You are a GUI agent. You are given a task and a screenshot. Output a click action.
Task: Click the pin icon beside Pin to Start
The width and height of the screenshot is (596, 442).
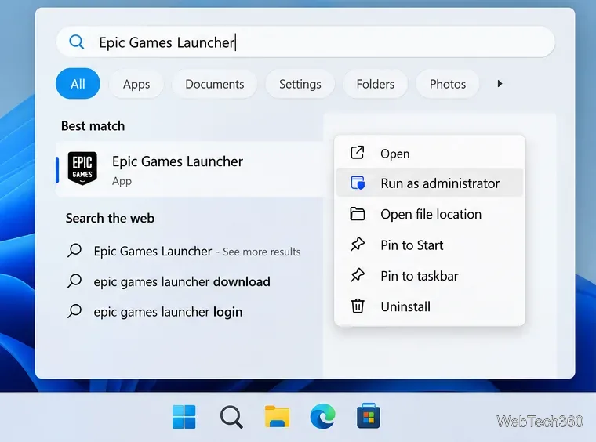(358, 245)
